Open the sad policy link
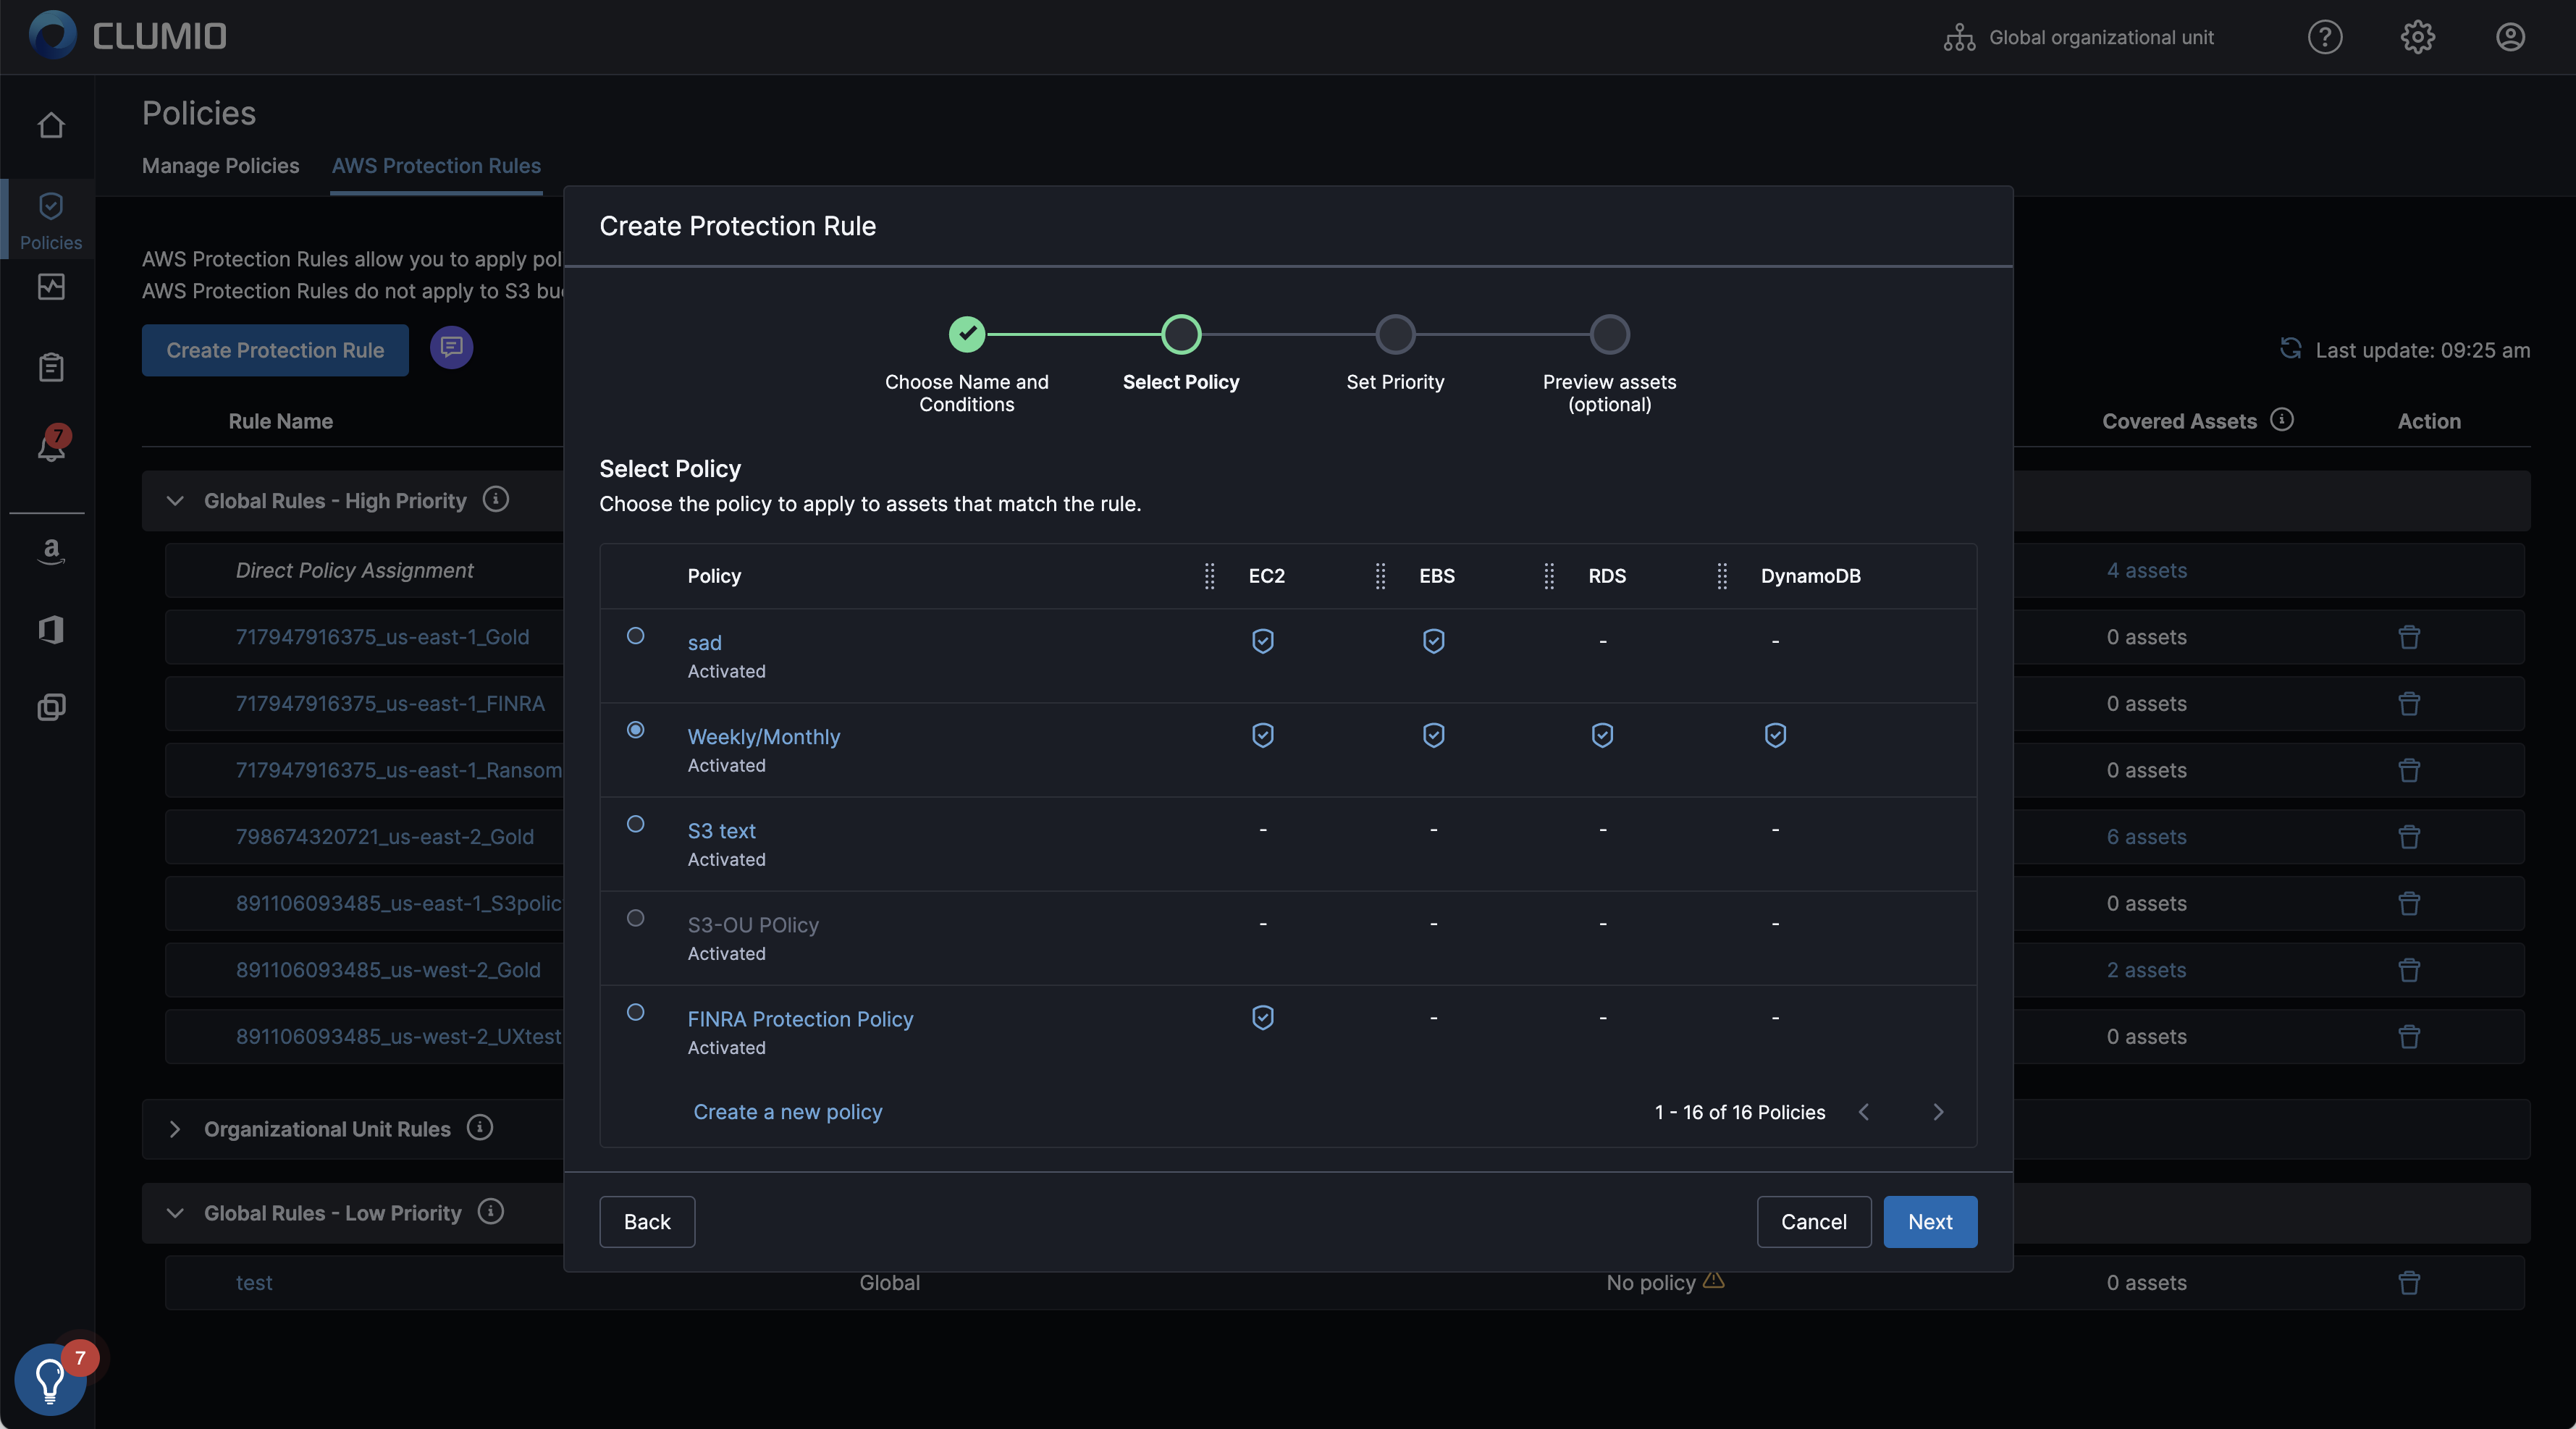Viewport: 2576px width, 1429px height. [704, 643]
